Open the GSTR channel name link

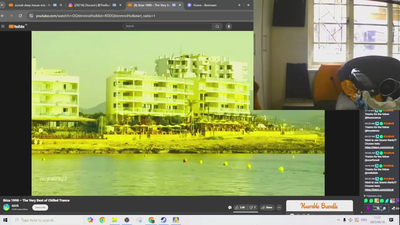click(x=15, y=206)
